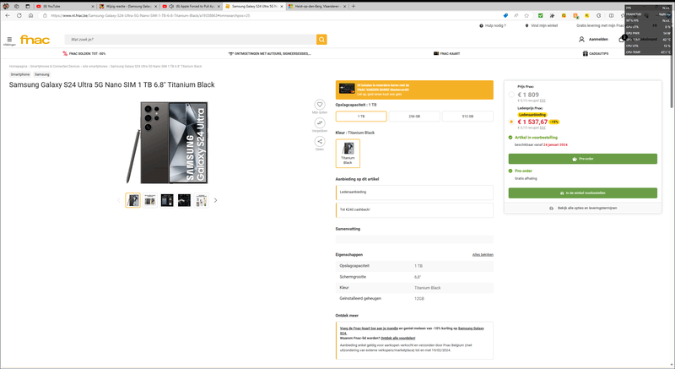This screenshot has height=369, width=675.
Task: Open the fnac hamburger menu
Action: click(9, 40)
